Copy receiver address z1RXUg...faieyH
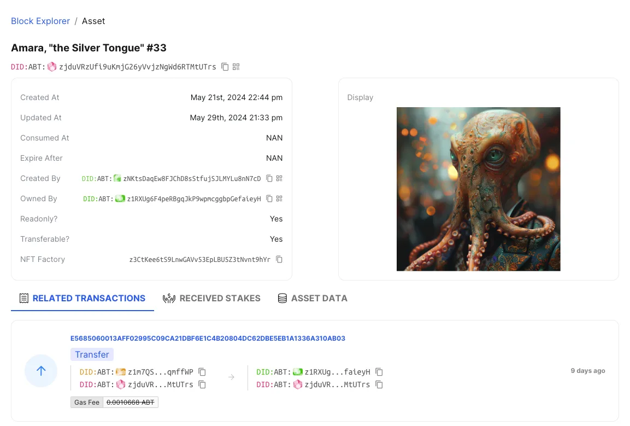This screenshot has height=426, width=630. pyautogui.click(x=379, y=372)
